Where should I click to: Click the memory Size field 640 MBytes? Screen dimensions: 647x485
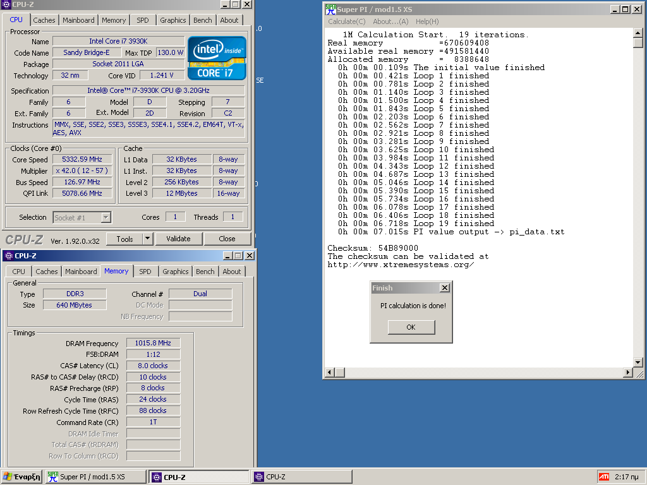(75, 305)
